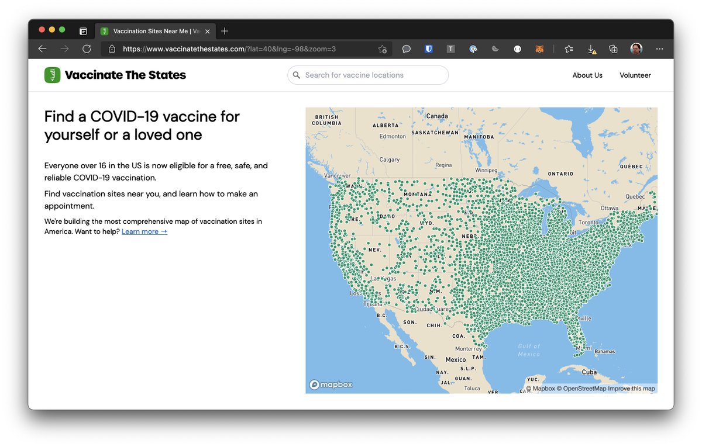Click the Winnipeg label on the map

(x=486, y=171)
